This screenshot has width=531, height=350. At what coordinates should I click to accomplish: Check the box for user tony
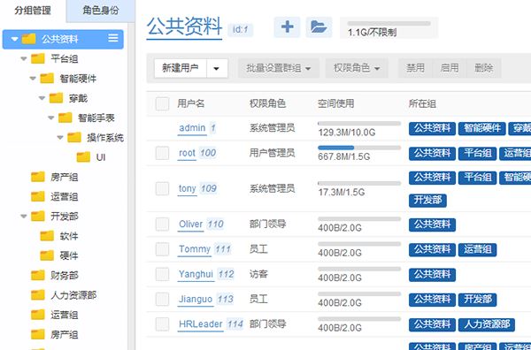click(x=162, y=188)
